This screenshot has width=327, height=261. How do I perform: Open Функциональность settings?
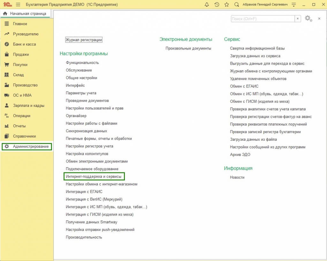[82, 63]
